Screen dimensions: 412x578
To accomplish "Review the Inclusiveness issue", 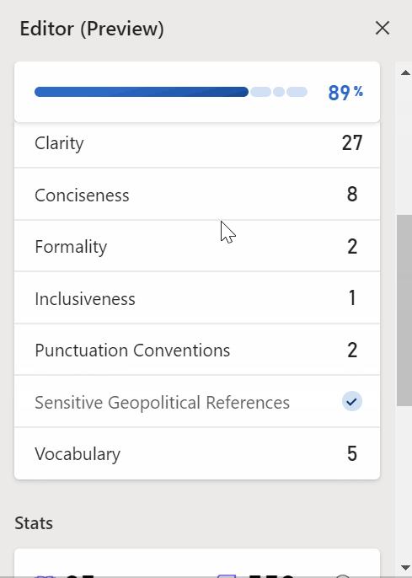I will [197, 298].
